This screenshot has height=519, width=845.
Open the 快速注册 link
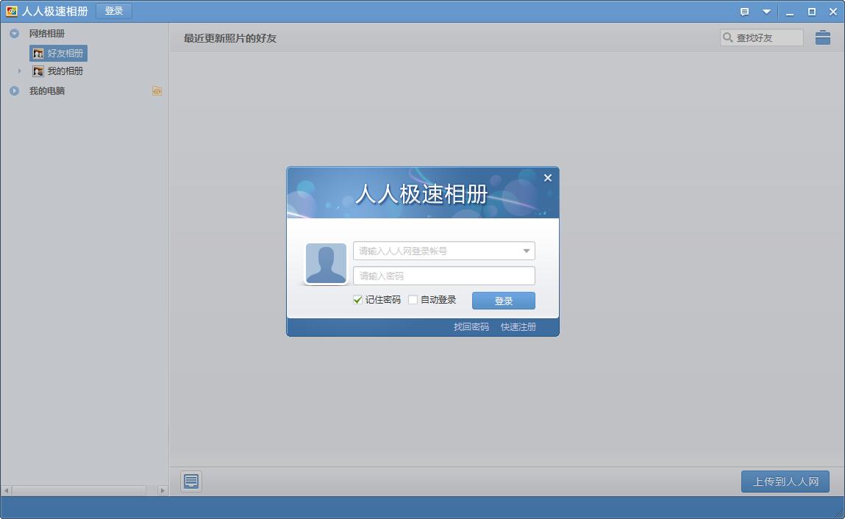518,326
